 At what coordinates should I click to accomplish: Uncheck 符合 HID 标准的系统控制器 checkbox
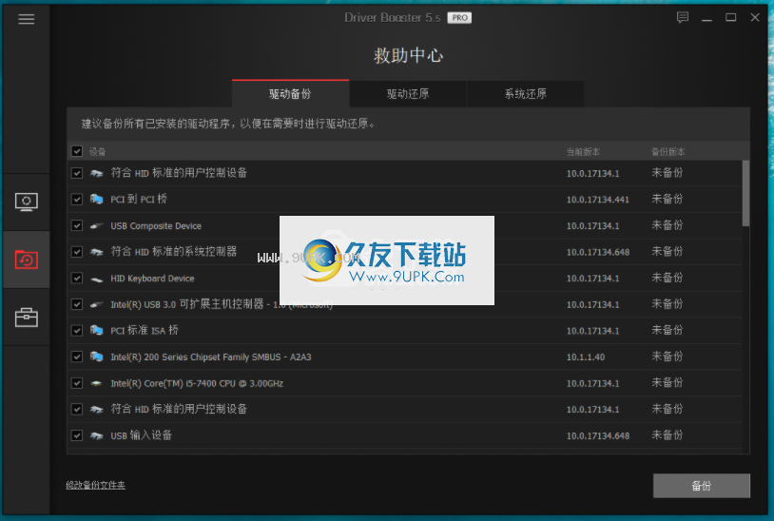[x=76, y=252]
